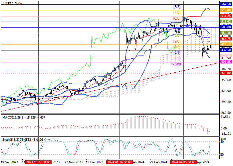Click the 416.90 axis price value
This screenshot has width=233, height=166.
click(226, 58)
